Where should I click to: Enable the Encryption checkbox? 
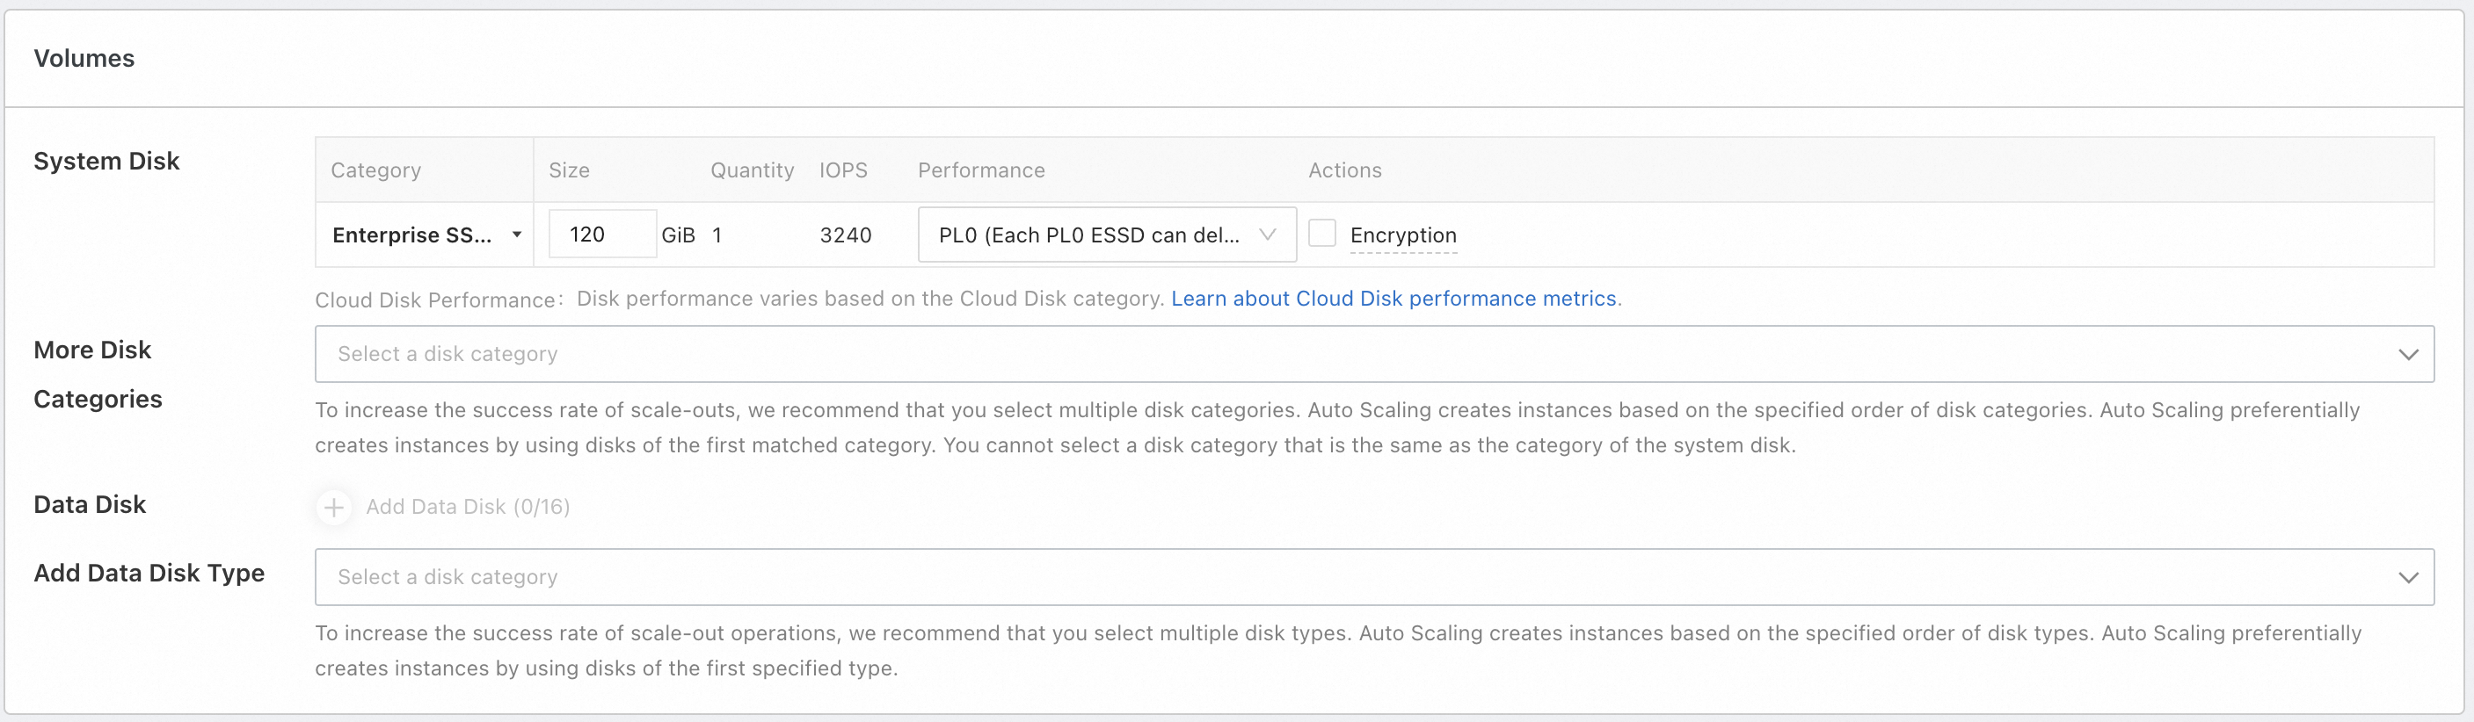click(1322, 234)
